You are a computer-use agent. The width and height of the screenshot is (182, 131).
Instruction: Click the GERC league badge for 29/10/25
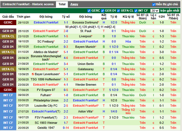[8, 22]
